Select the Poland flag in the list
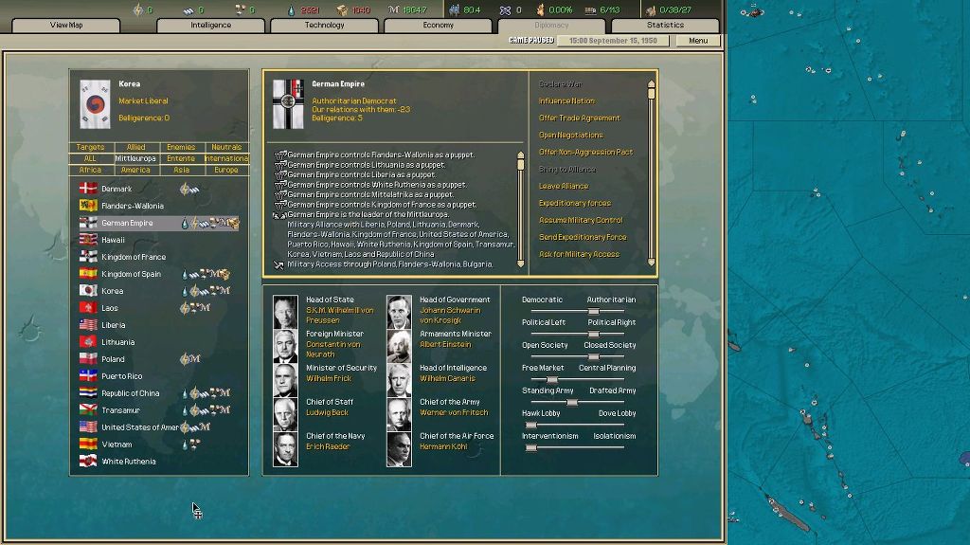The height and width of the screenshot is (545, 970). point(88,358)
